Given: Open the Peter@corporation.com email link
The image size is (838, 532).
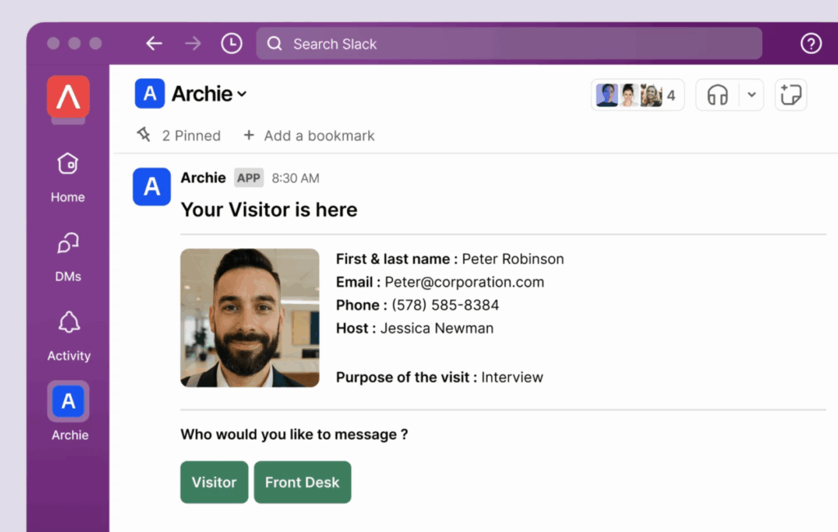Looking at the screenshot, I should [x=464, y=282].
